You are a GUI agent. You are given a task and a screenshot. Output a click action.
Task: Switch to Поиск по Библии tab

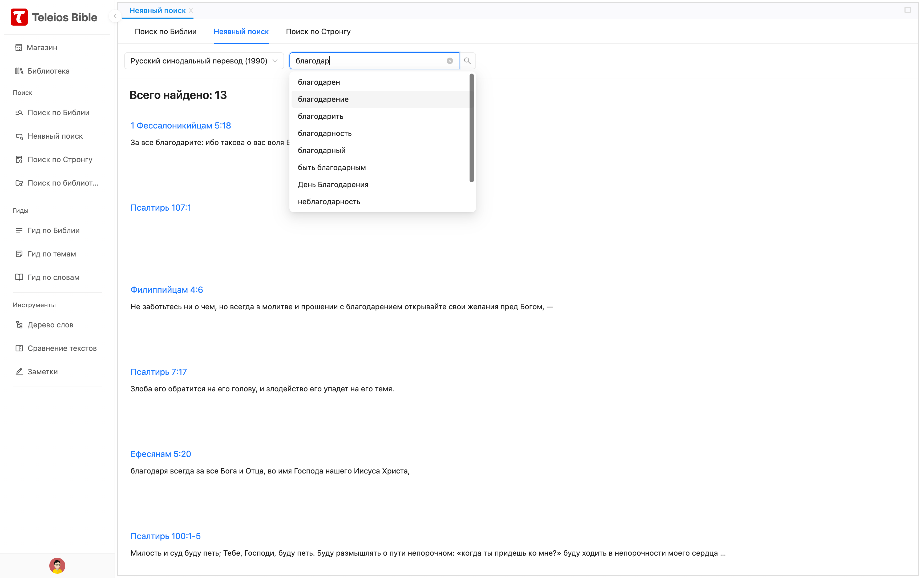click(x=165, y=32)
